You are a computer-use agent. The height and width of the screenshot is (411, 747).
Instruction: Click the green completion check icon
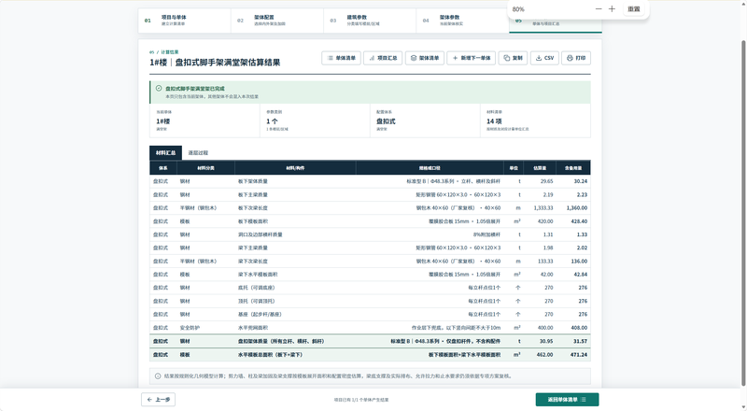pos(159,88)
